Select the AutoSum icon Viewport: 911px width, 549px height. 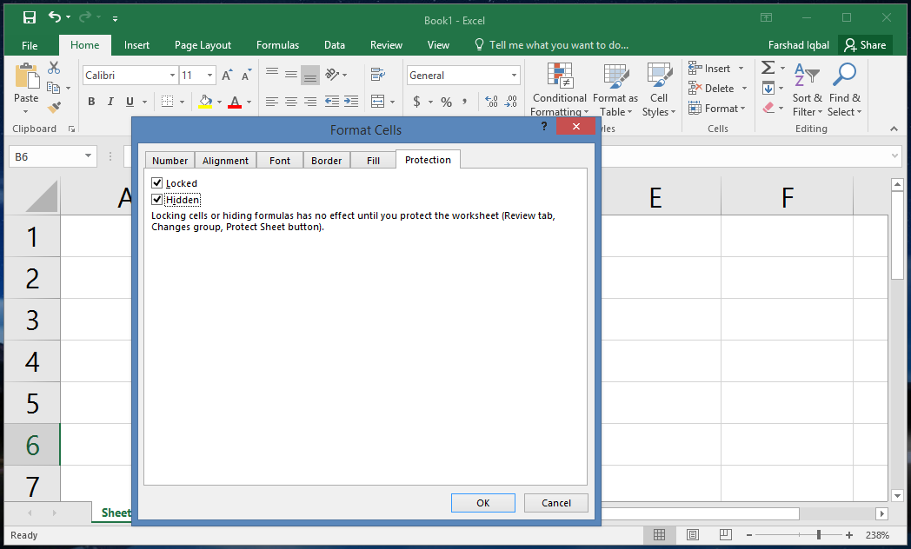tap(767, 67)
